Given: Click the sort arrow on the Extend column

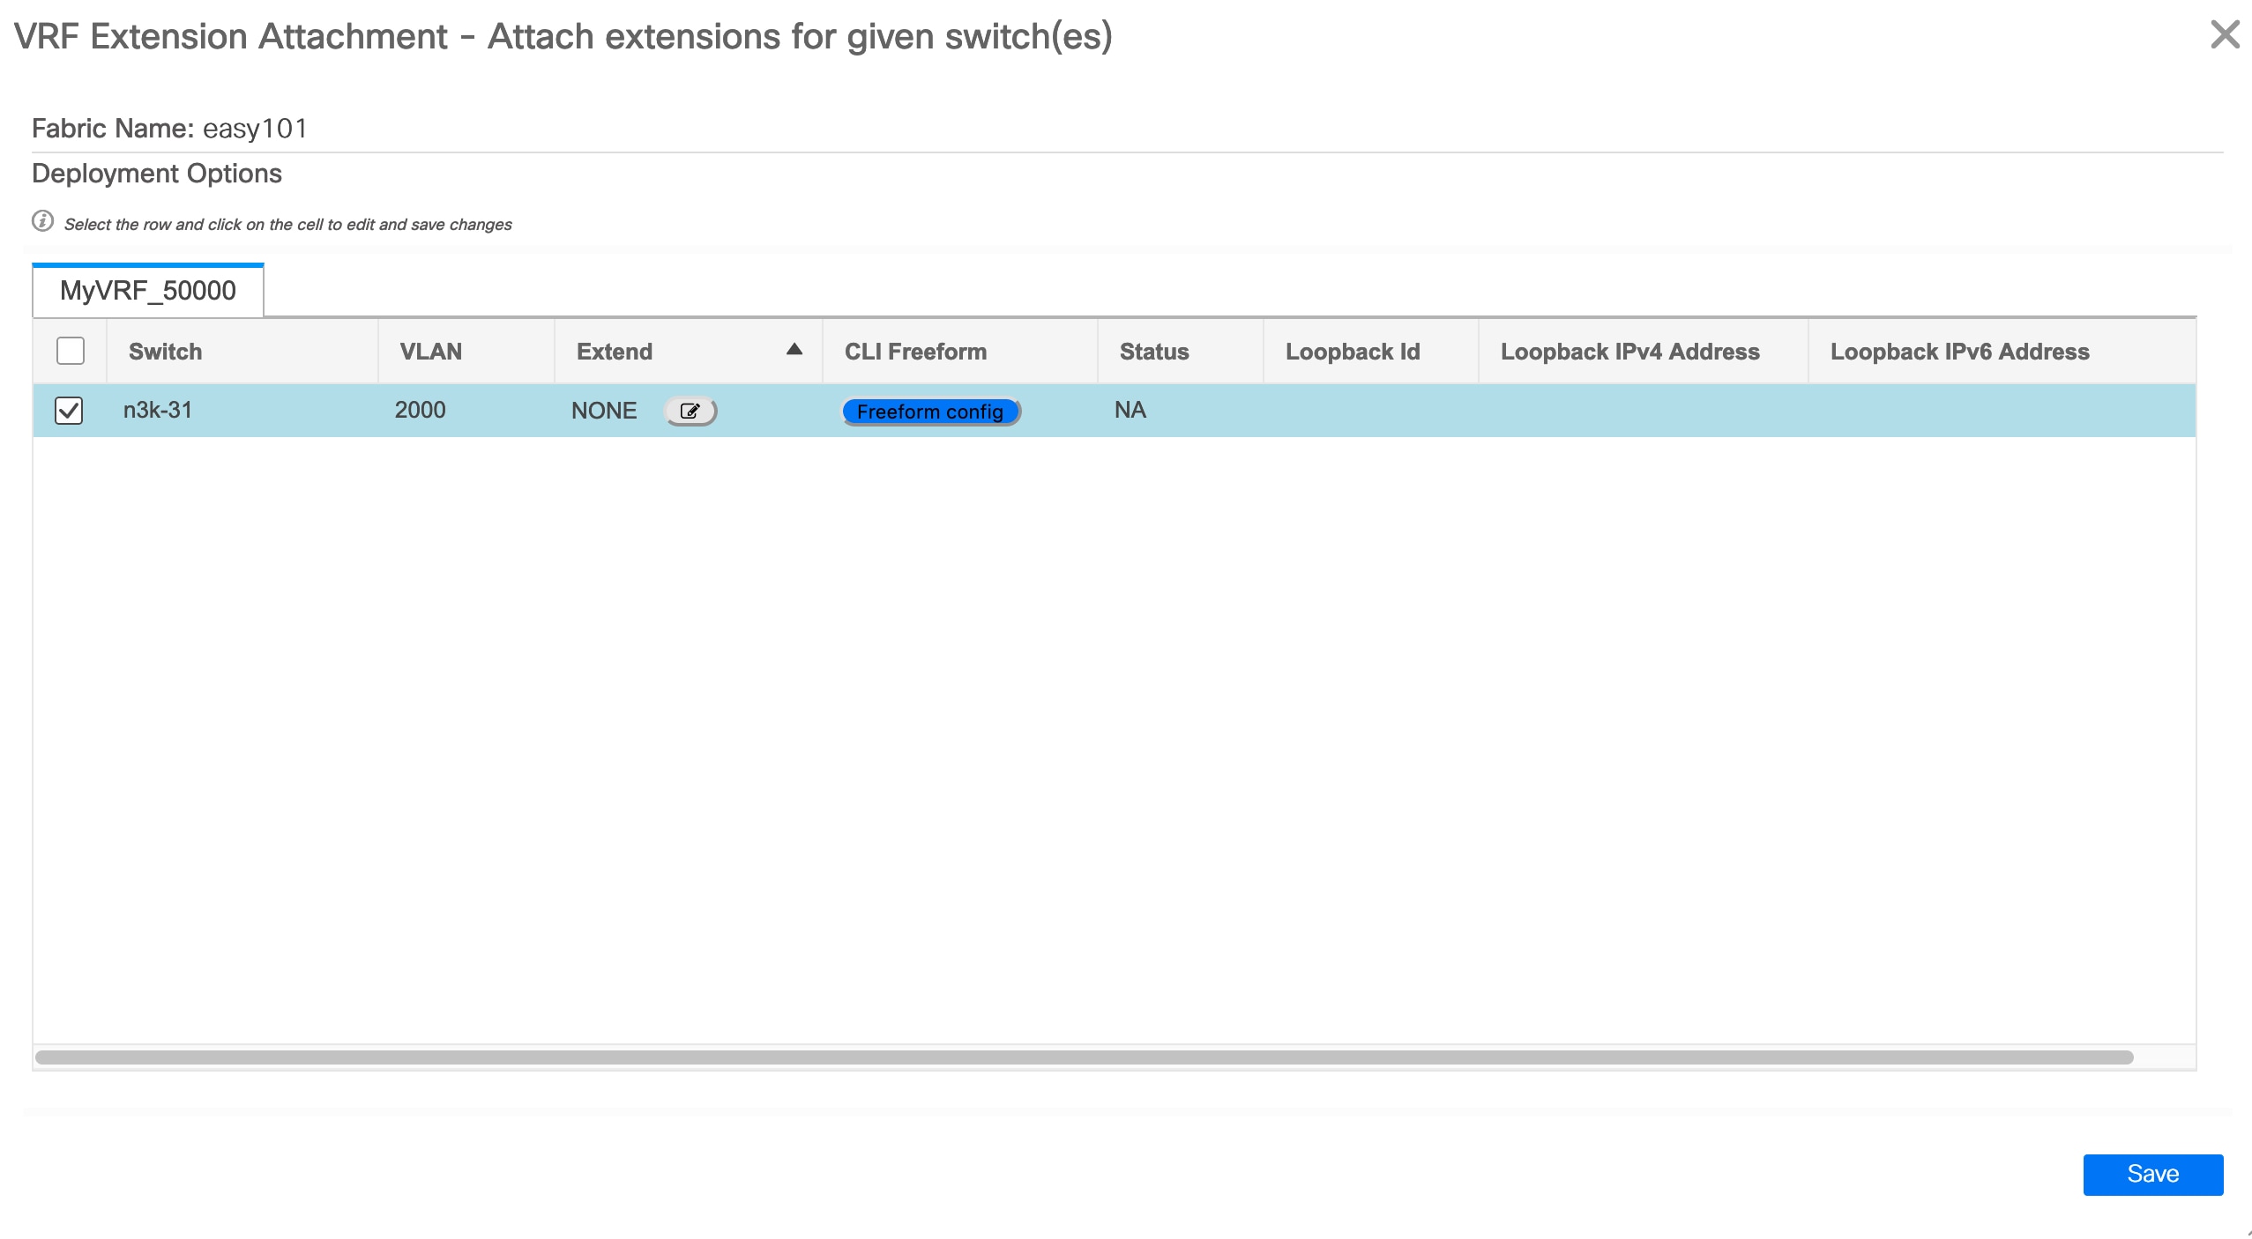Looking at the screenshot, I should tap(794, 350).
